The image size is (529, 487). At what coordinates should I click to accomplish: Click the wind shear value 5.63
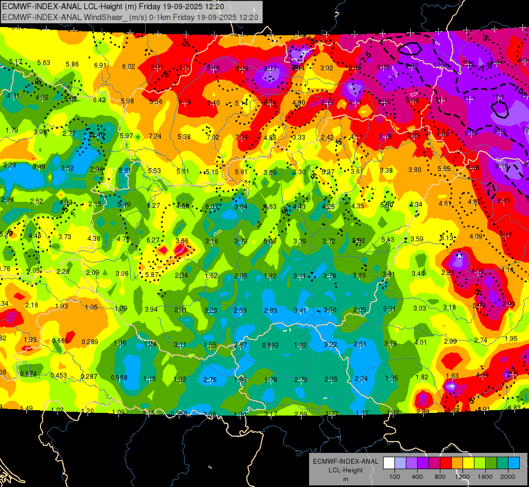[44, 63]
